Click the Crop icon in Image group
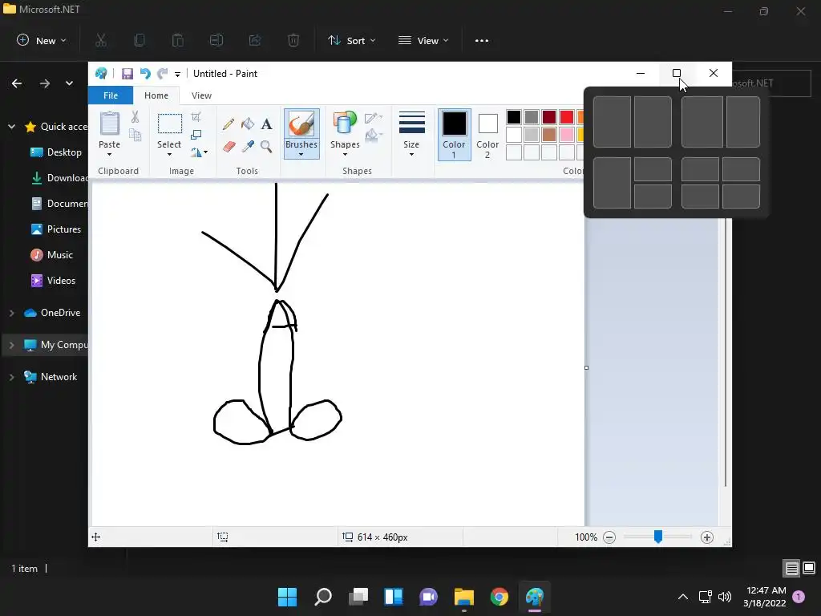Screen dimensions: 821x616 196,117
